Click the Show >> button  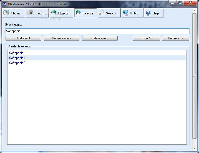[x=147, y=38]
